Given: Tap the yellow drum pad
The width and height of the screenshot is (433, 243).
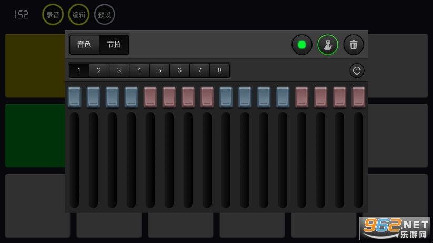Looking at the screenshot, I should (x=34, y=66).
